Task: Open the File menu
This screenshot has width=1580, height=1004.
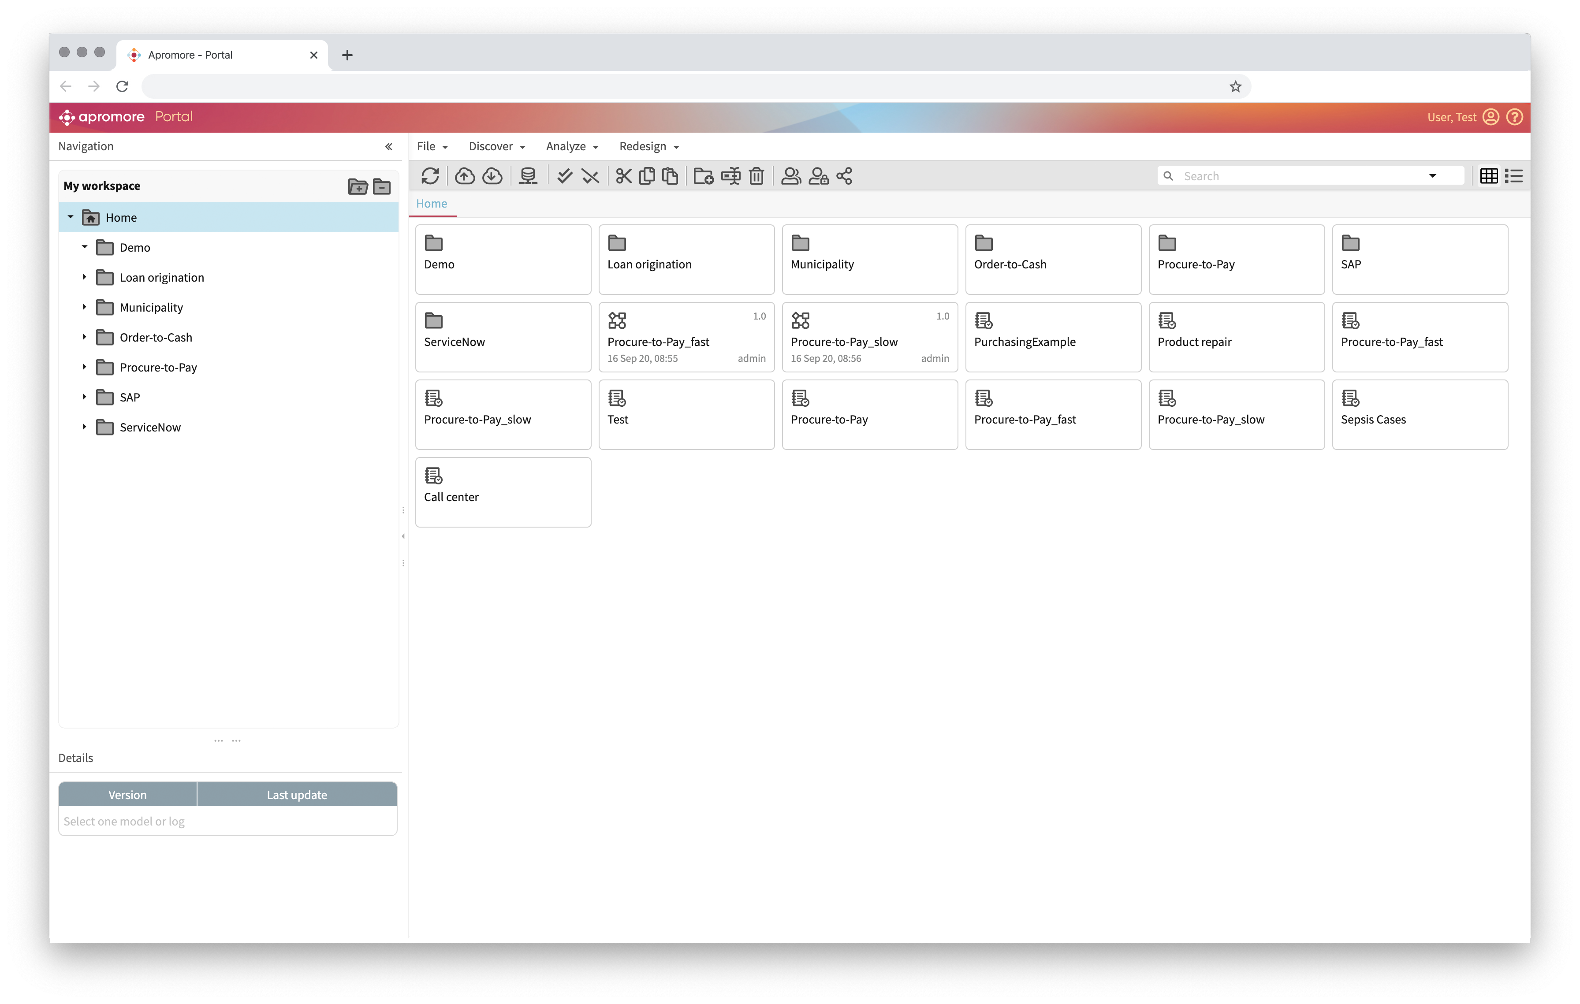Action: 432,146
